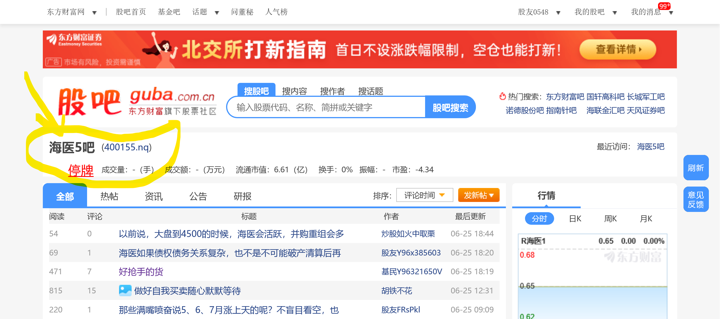Open hot search link 国轩高科吧
This screenshot has width=720, height=319.
(x=606, y=97)
